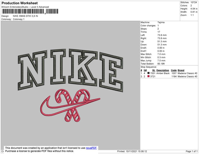The width and height of the screenshot is (199, 154).
Task: Select the printed date '15/11/2021 15.08.12'
Action: point(136,151)
